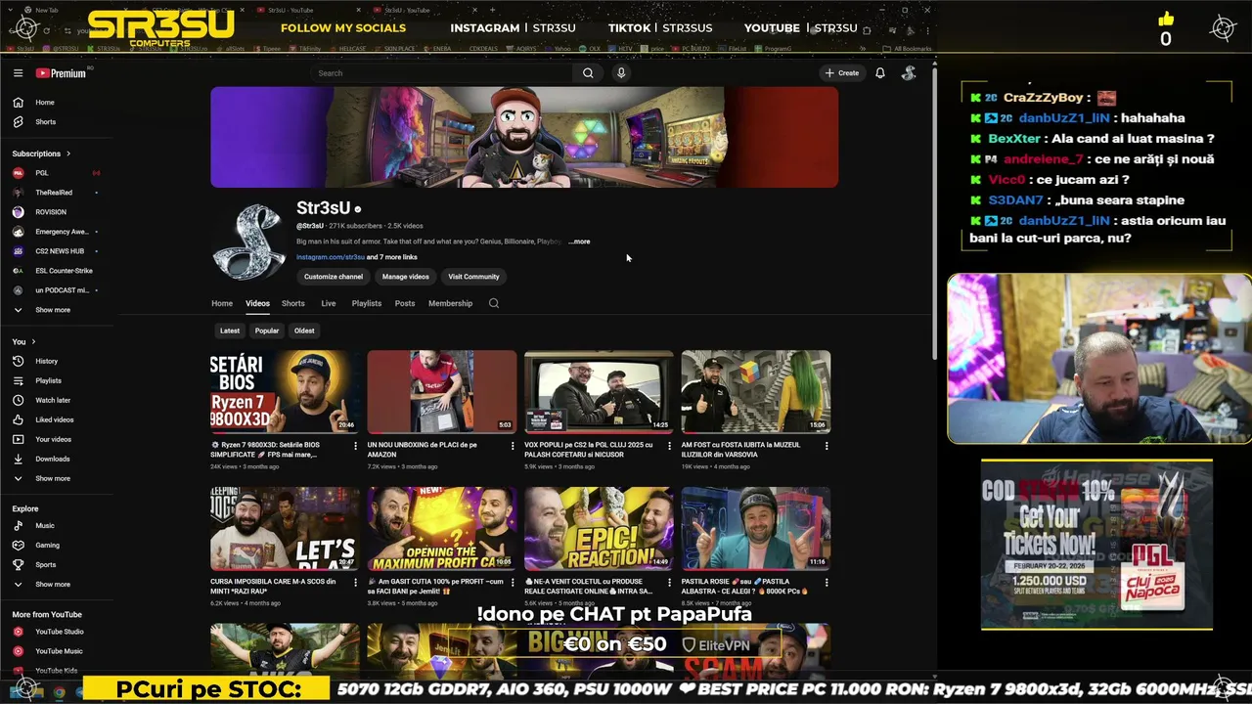Open the YouTube hamburger guide menu
Image resolution: width=1252 pixels, height=704 pixels.
18,73
